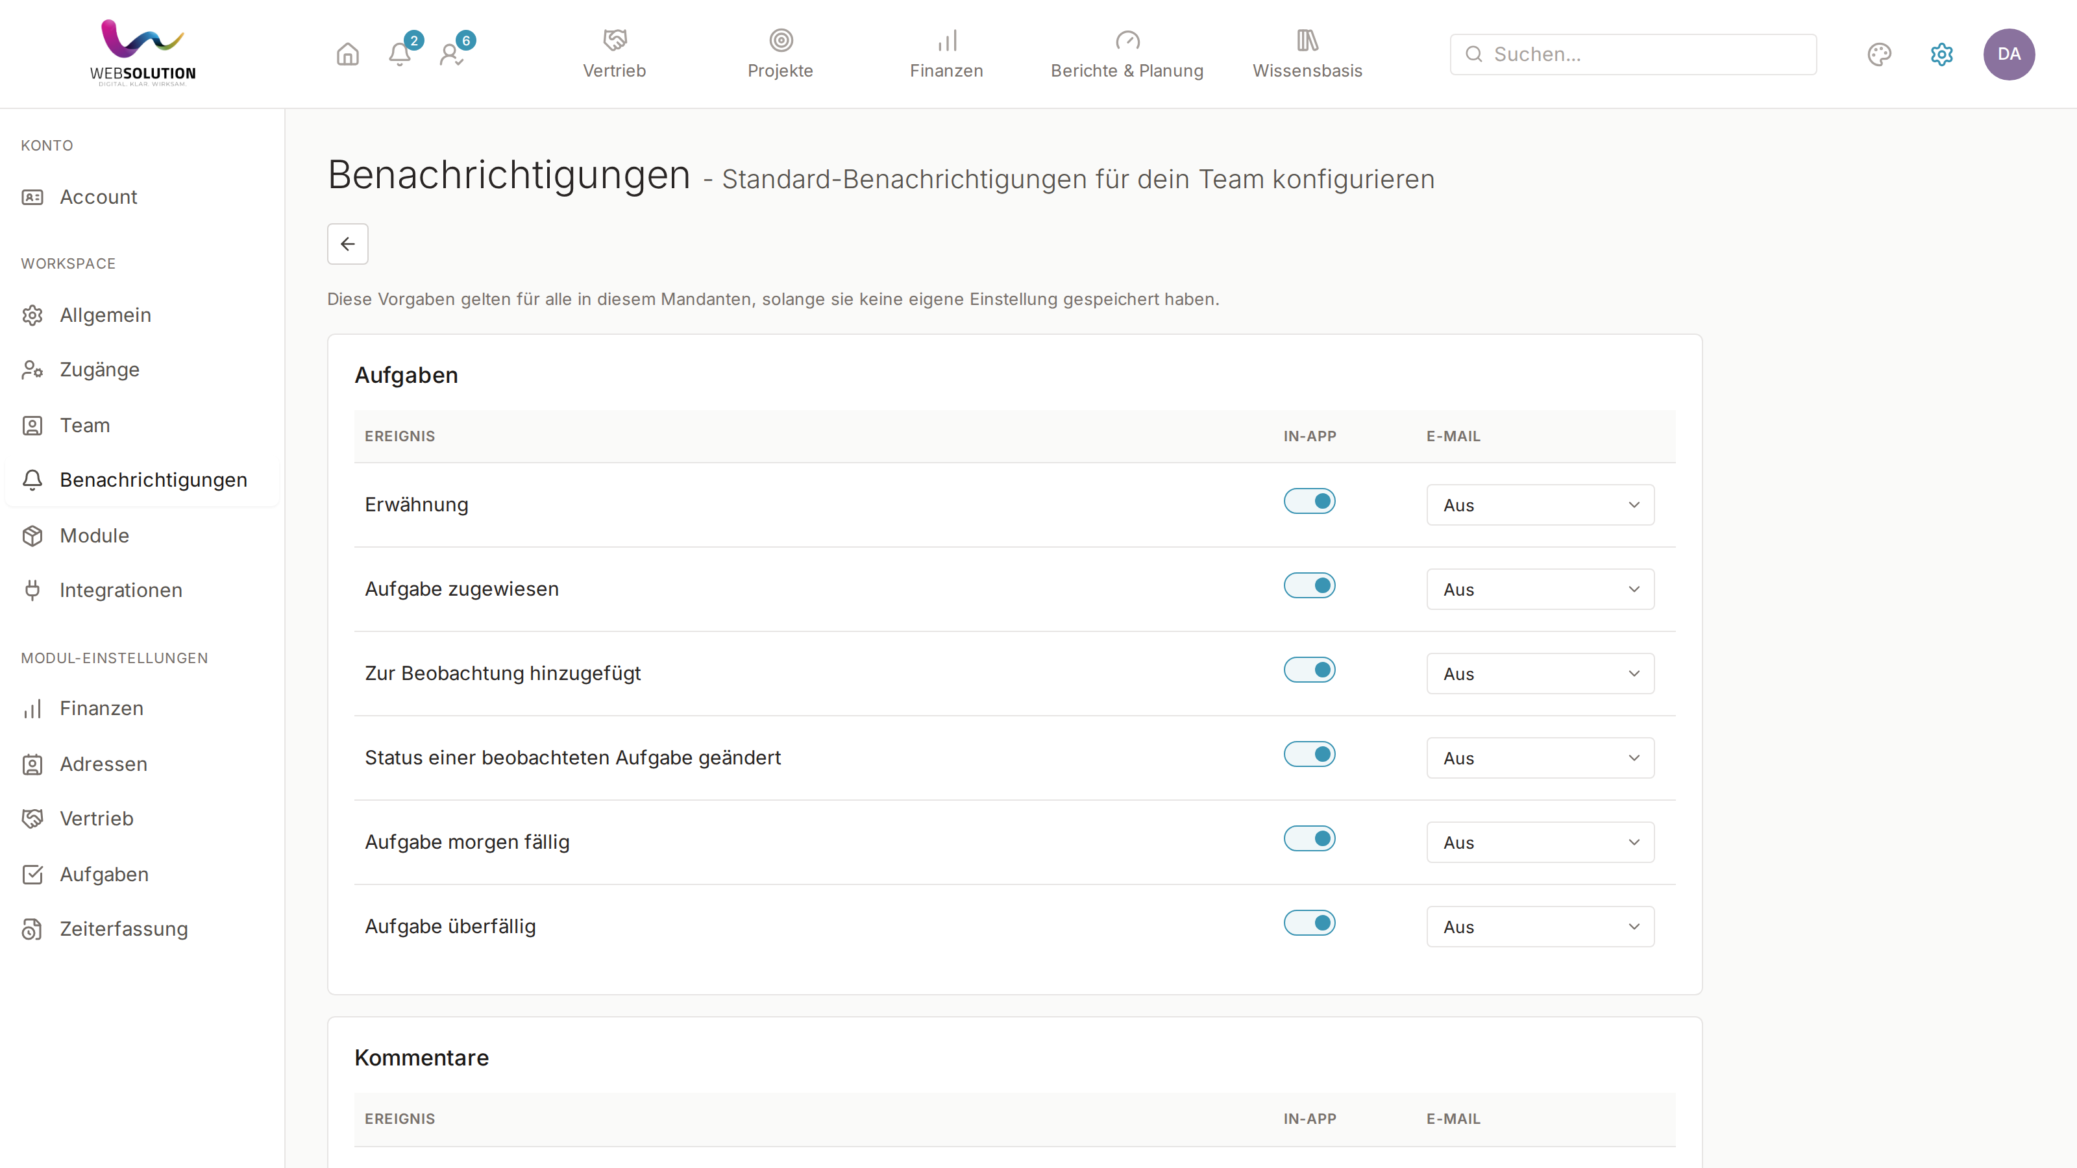The image size is (2077, 1168).
Task: Click the Wissensbasis books icon
Action: (x=1307, y=40)
